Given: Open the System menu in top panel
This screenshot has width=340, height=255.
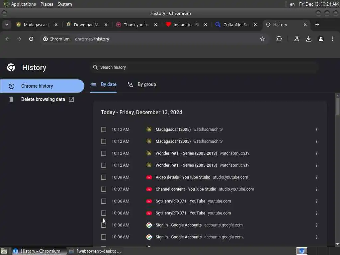Looking at the screenshot, I should [x=65, y=4].
